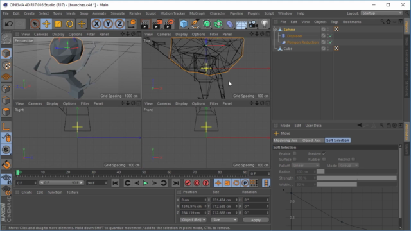411x231 pixels.
Task: Click the Position X input field
Action: (x=193, y=200)
